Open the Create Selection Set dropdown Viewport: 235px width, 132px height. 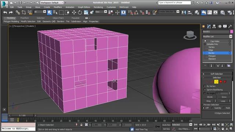(178, 11)
